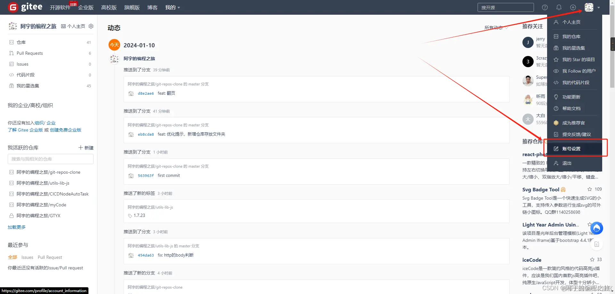The height and width of the screenshot is (294, 615).
Task: Click the plus create-new icon in header
Action: coord(573,7)
